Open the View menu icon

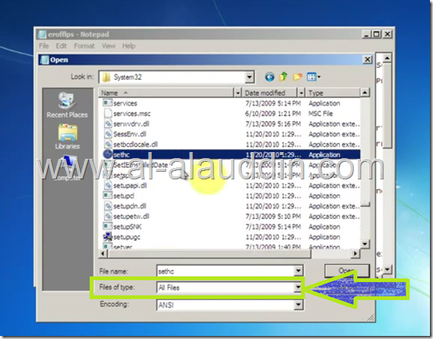(311, 77)
